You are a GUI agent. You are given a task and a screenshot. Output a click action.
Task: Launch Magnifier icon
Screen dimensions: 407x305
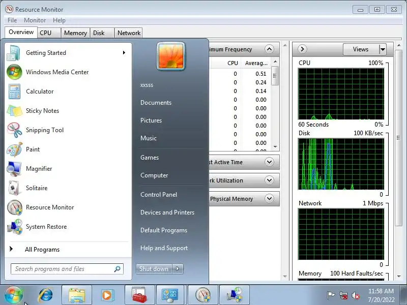pos(14,169)
